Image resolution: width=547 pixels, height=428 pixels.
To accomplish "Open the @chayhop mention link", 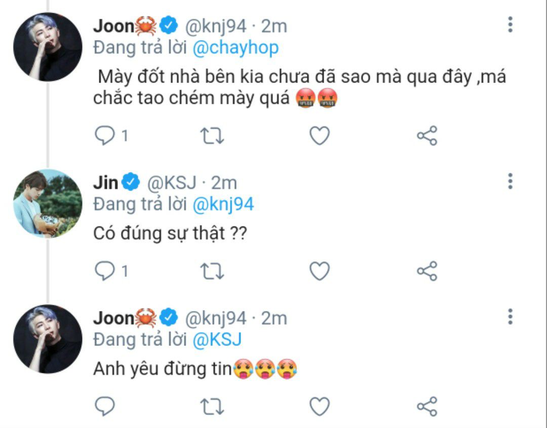I will (x=236, y=48).
